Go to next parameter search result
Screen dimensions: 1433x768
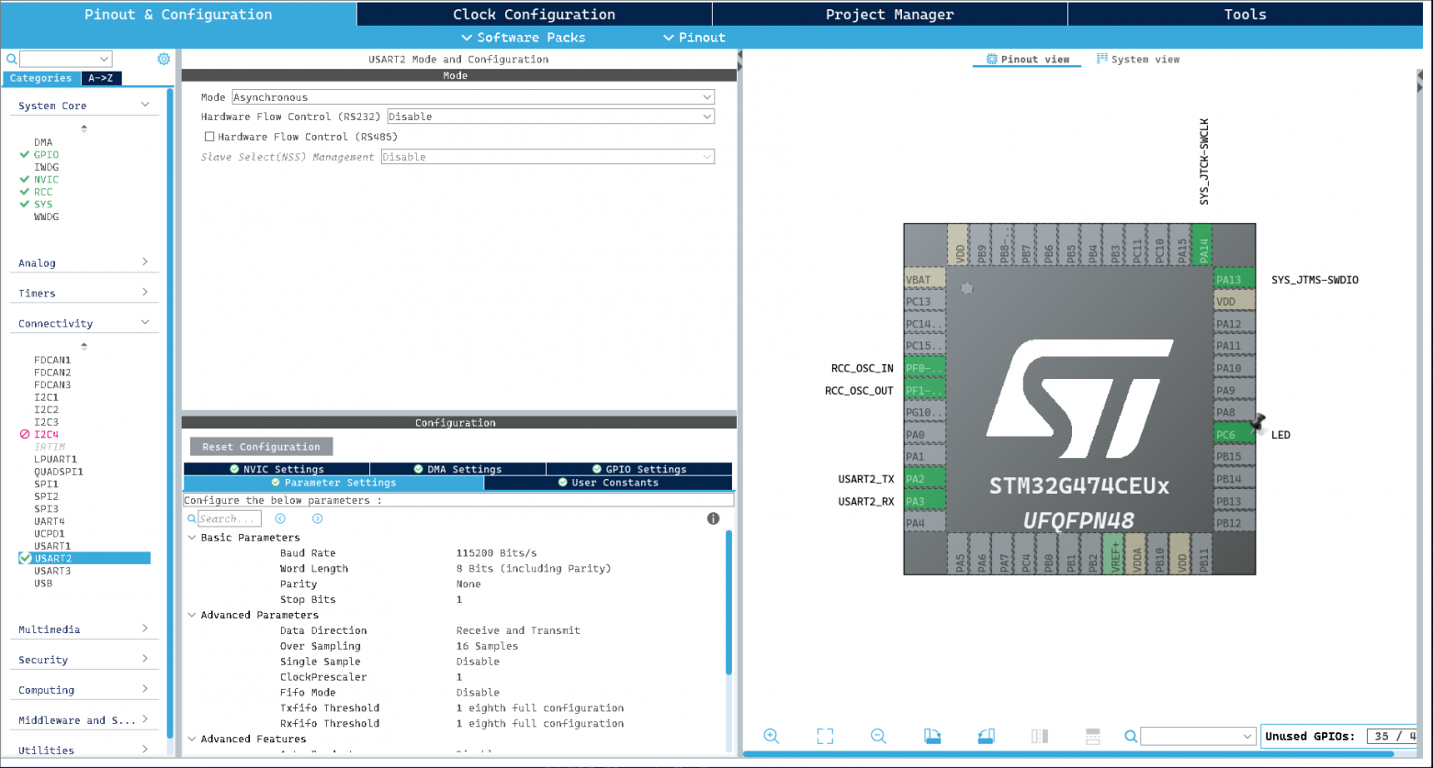tap(317, 518)
